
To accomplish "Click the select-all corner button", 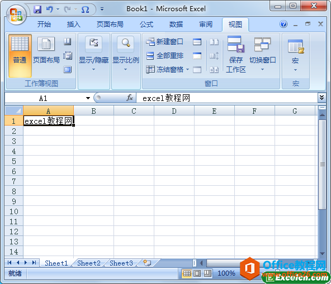I will (14, 110).
